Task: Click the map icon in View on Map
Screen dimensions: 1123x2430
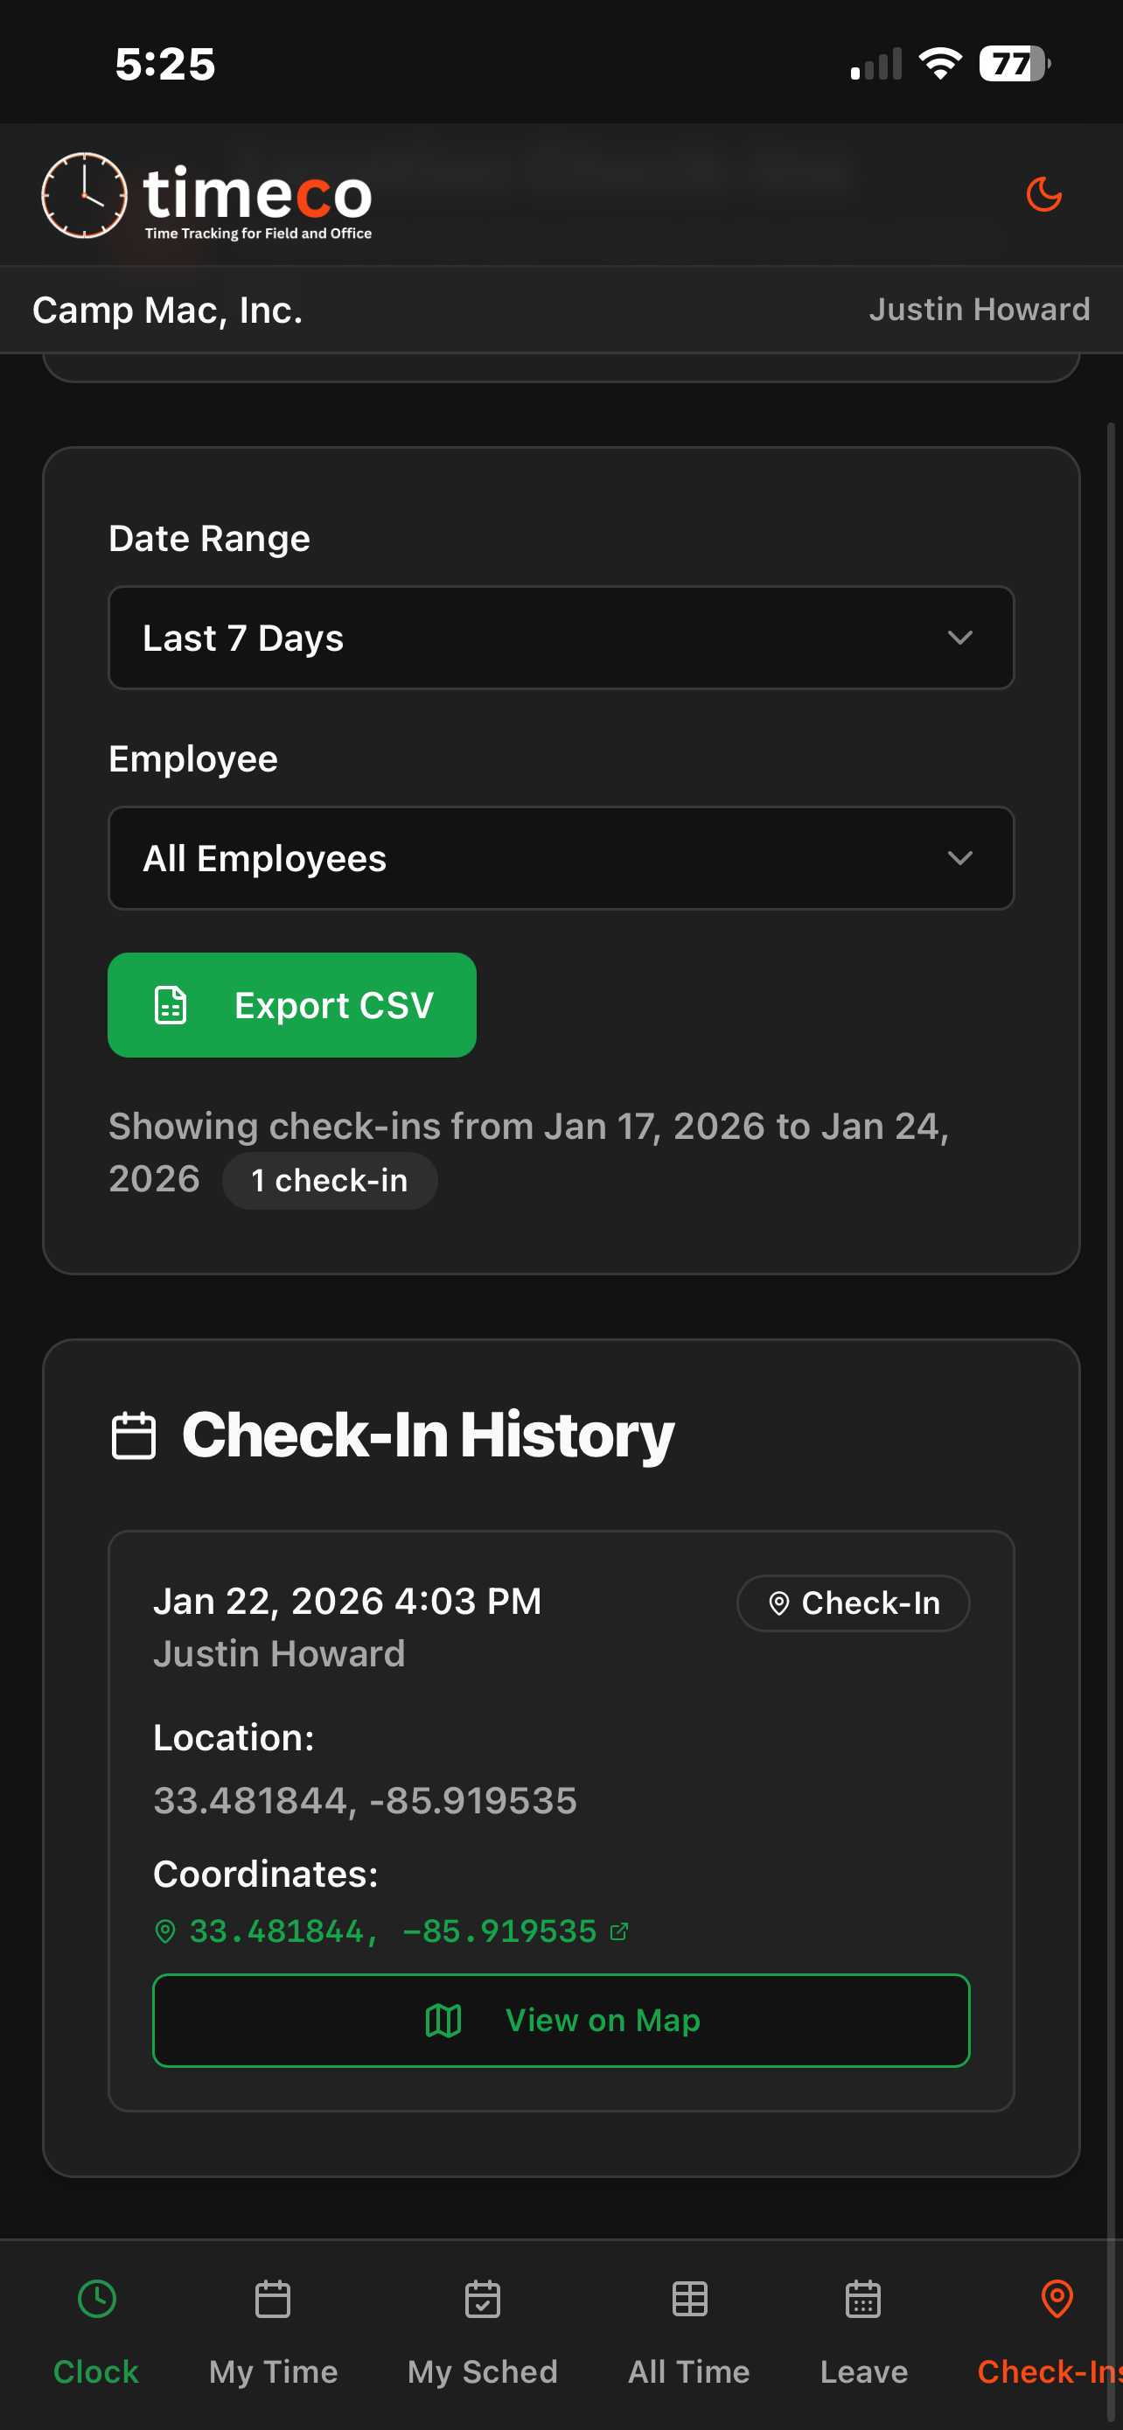Action: (443, 2020)
